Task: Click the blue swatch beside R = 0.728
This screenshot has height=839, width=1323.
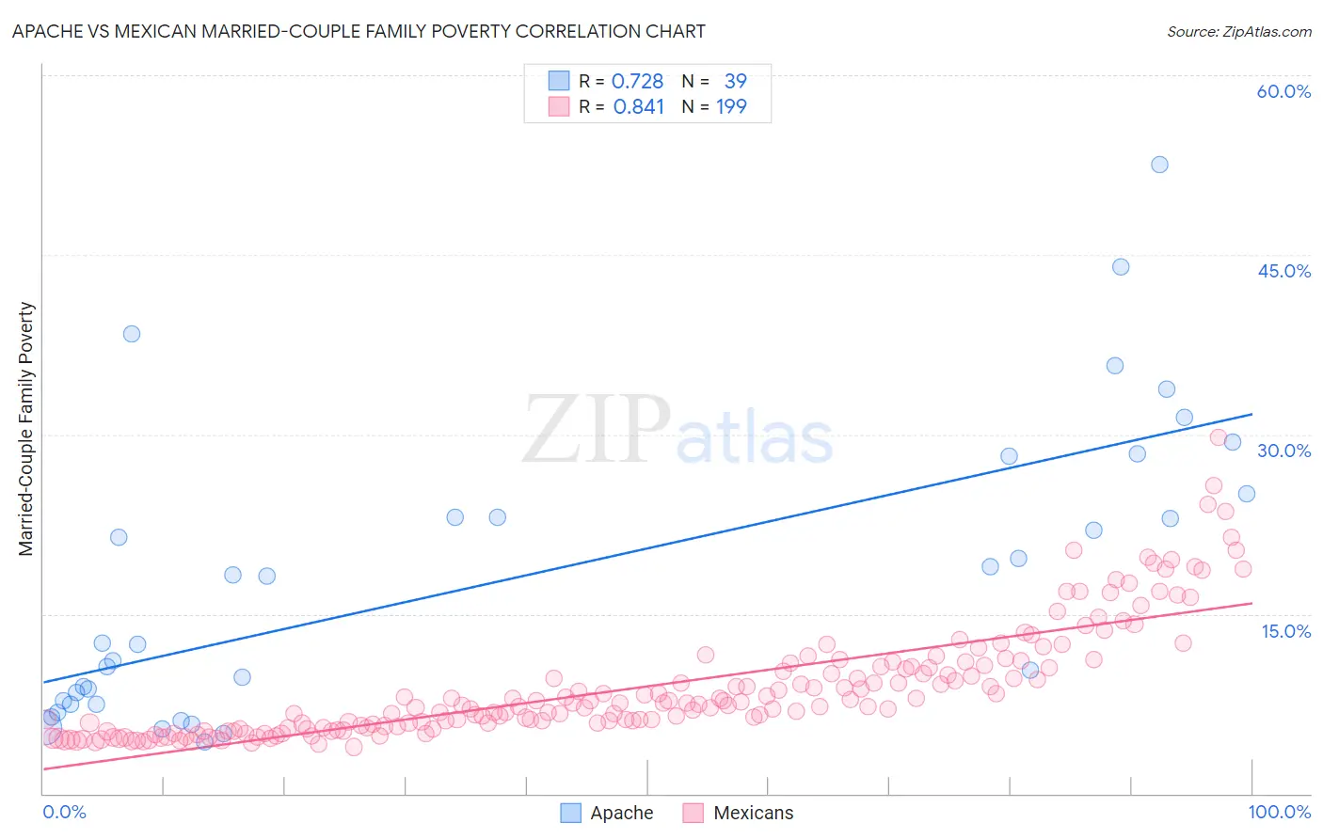Action: 559,81
